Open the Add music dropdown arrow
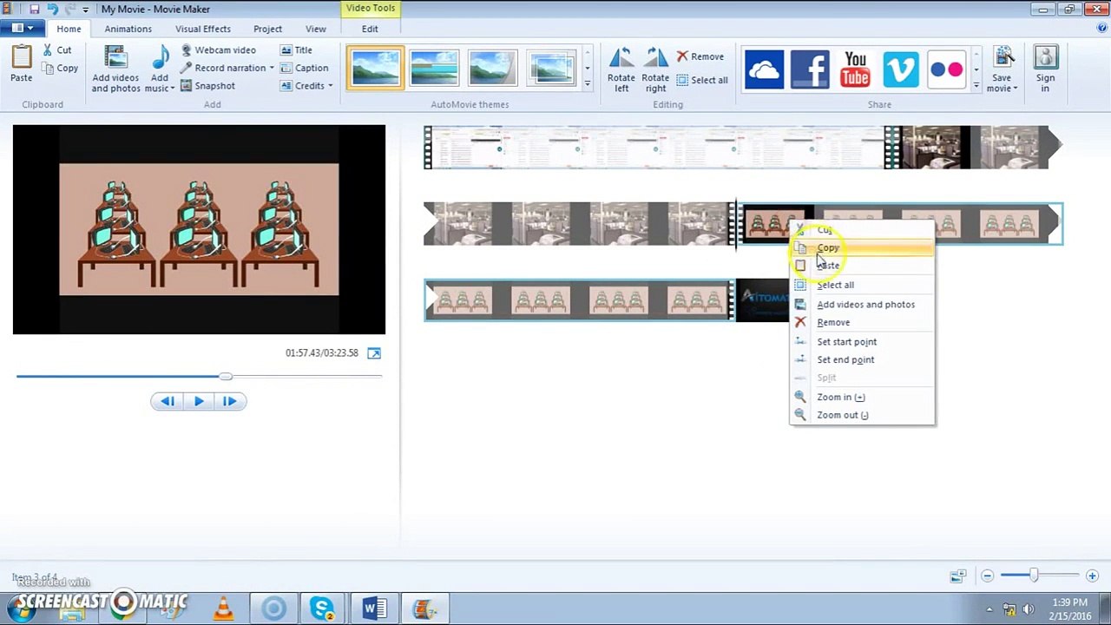Screen dimensions: 1111x625 click(172, 89)
